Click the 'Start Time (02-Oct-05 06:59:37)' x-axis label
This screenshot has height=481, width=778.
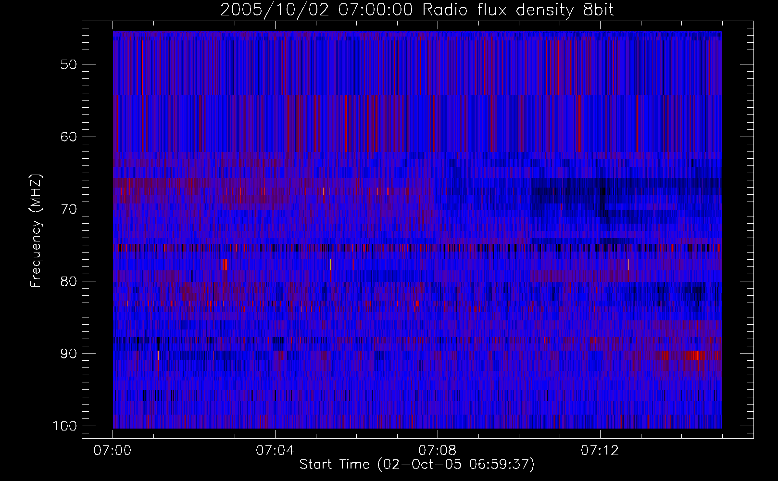[417, 465]
